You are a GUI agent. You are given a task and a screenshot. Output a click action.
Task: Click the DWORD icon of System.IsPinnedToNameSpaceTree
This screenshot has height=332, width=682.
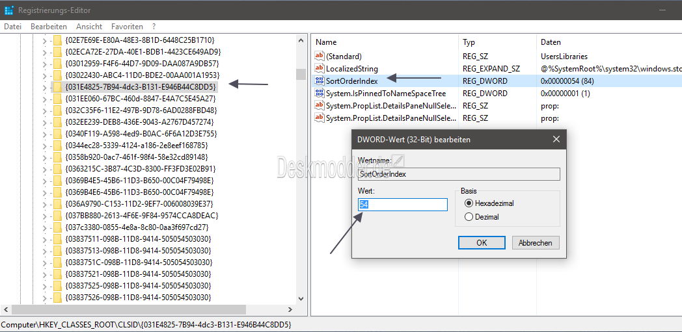[x=320, y=93]
